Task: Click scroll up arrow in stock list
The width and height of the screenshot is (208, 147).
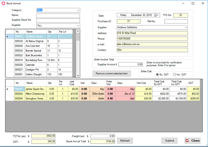Action: tap(78, 31)
